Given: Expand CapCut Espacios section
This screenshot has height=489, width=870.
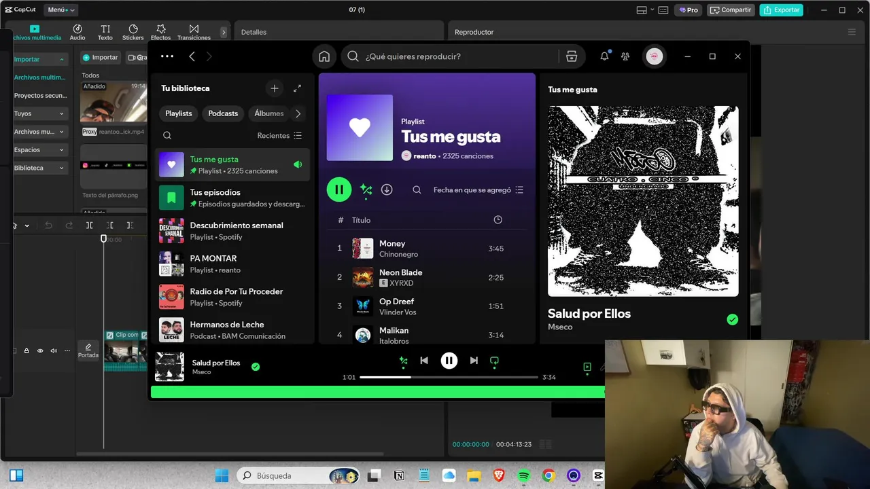Looking at the screenshot, I should tap(40, 149).
